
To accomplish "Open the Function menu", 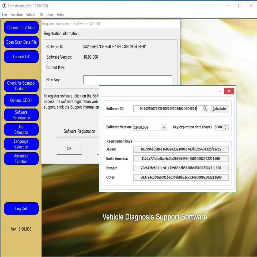I will [17, 14].
